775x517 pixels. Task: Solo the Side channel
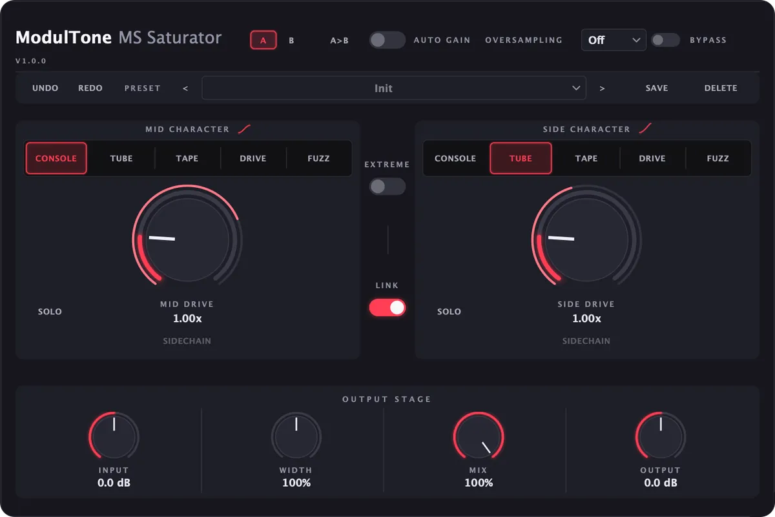(449, 312)
